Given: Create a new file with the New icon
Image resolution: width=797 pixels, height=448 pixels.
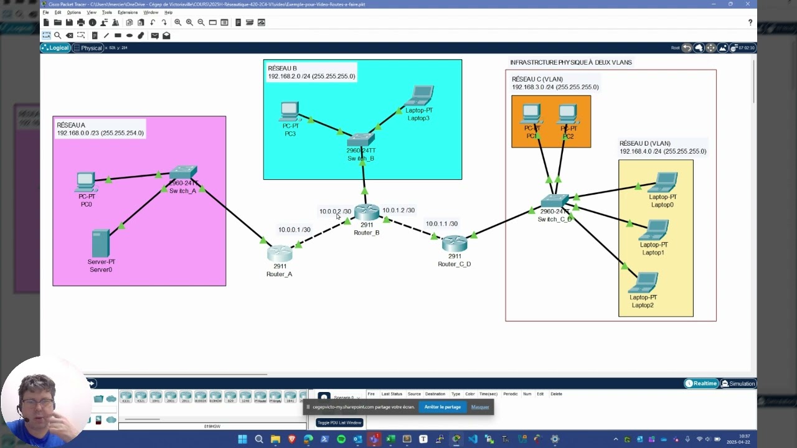Looking at the screenshot, I should [46, 22].
